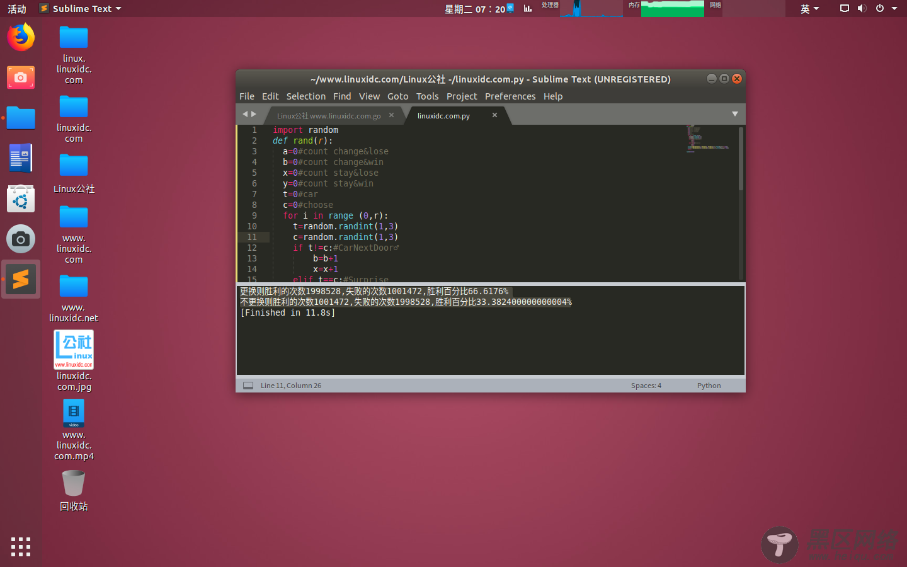907x567 pixels.
Task: Open the clock calendar 星期二 07:20
Action: pyautogui.click(x=475, y=9)
